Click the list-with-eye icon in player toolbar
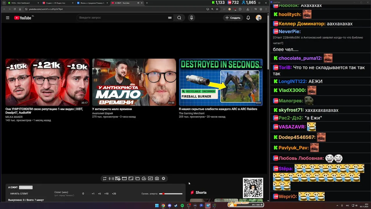Image resolution: width=371 pixels, height=209 pixels. click(x=118, y=179)
